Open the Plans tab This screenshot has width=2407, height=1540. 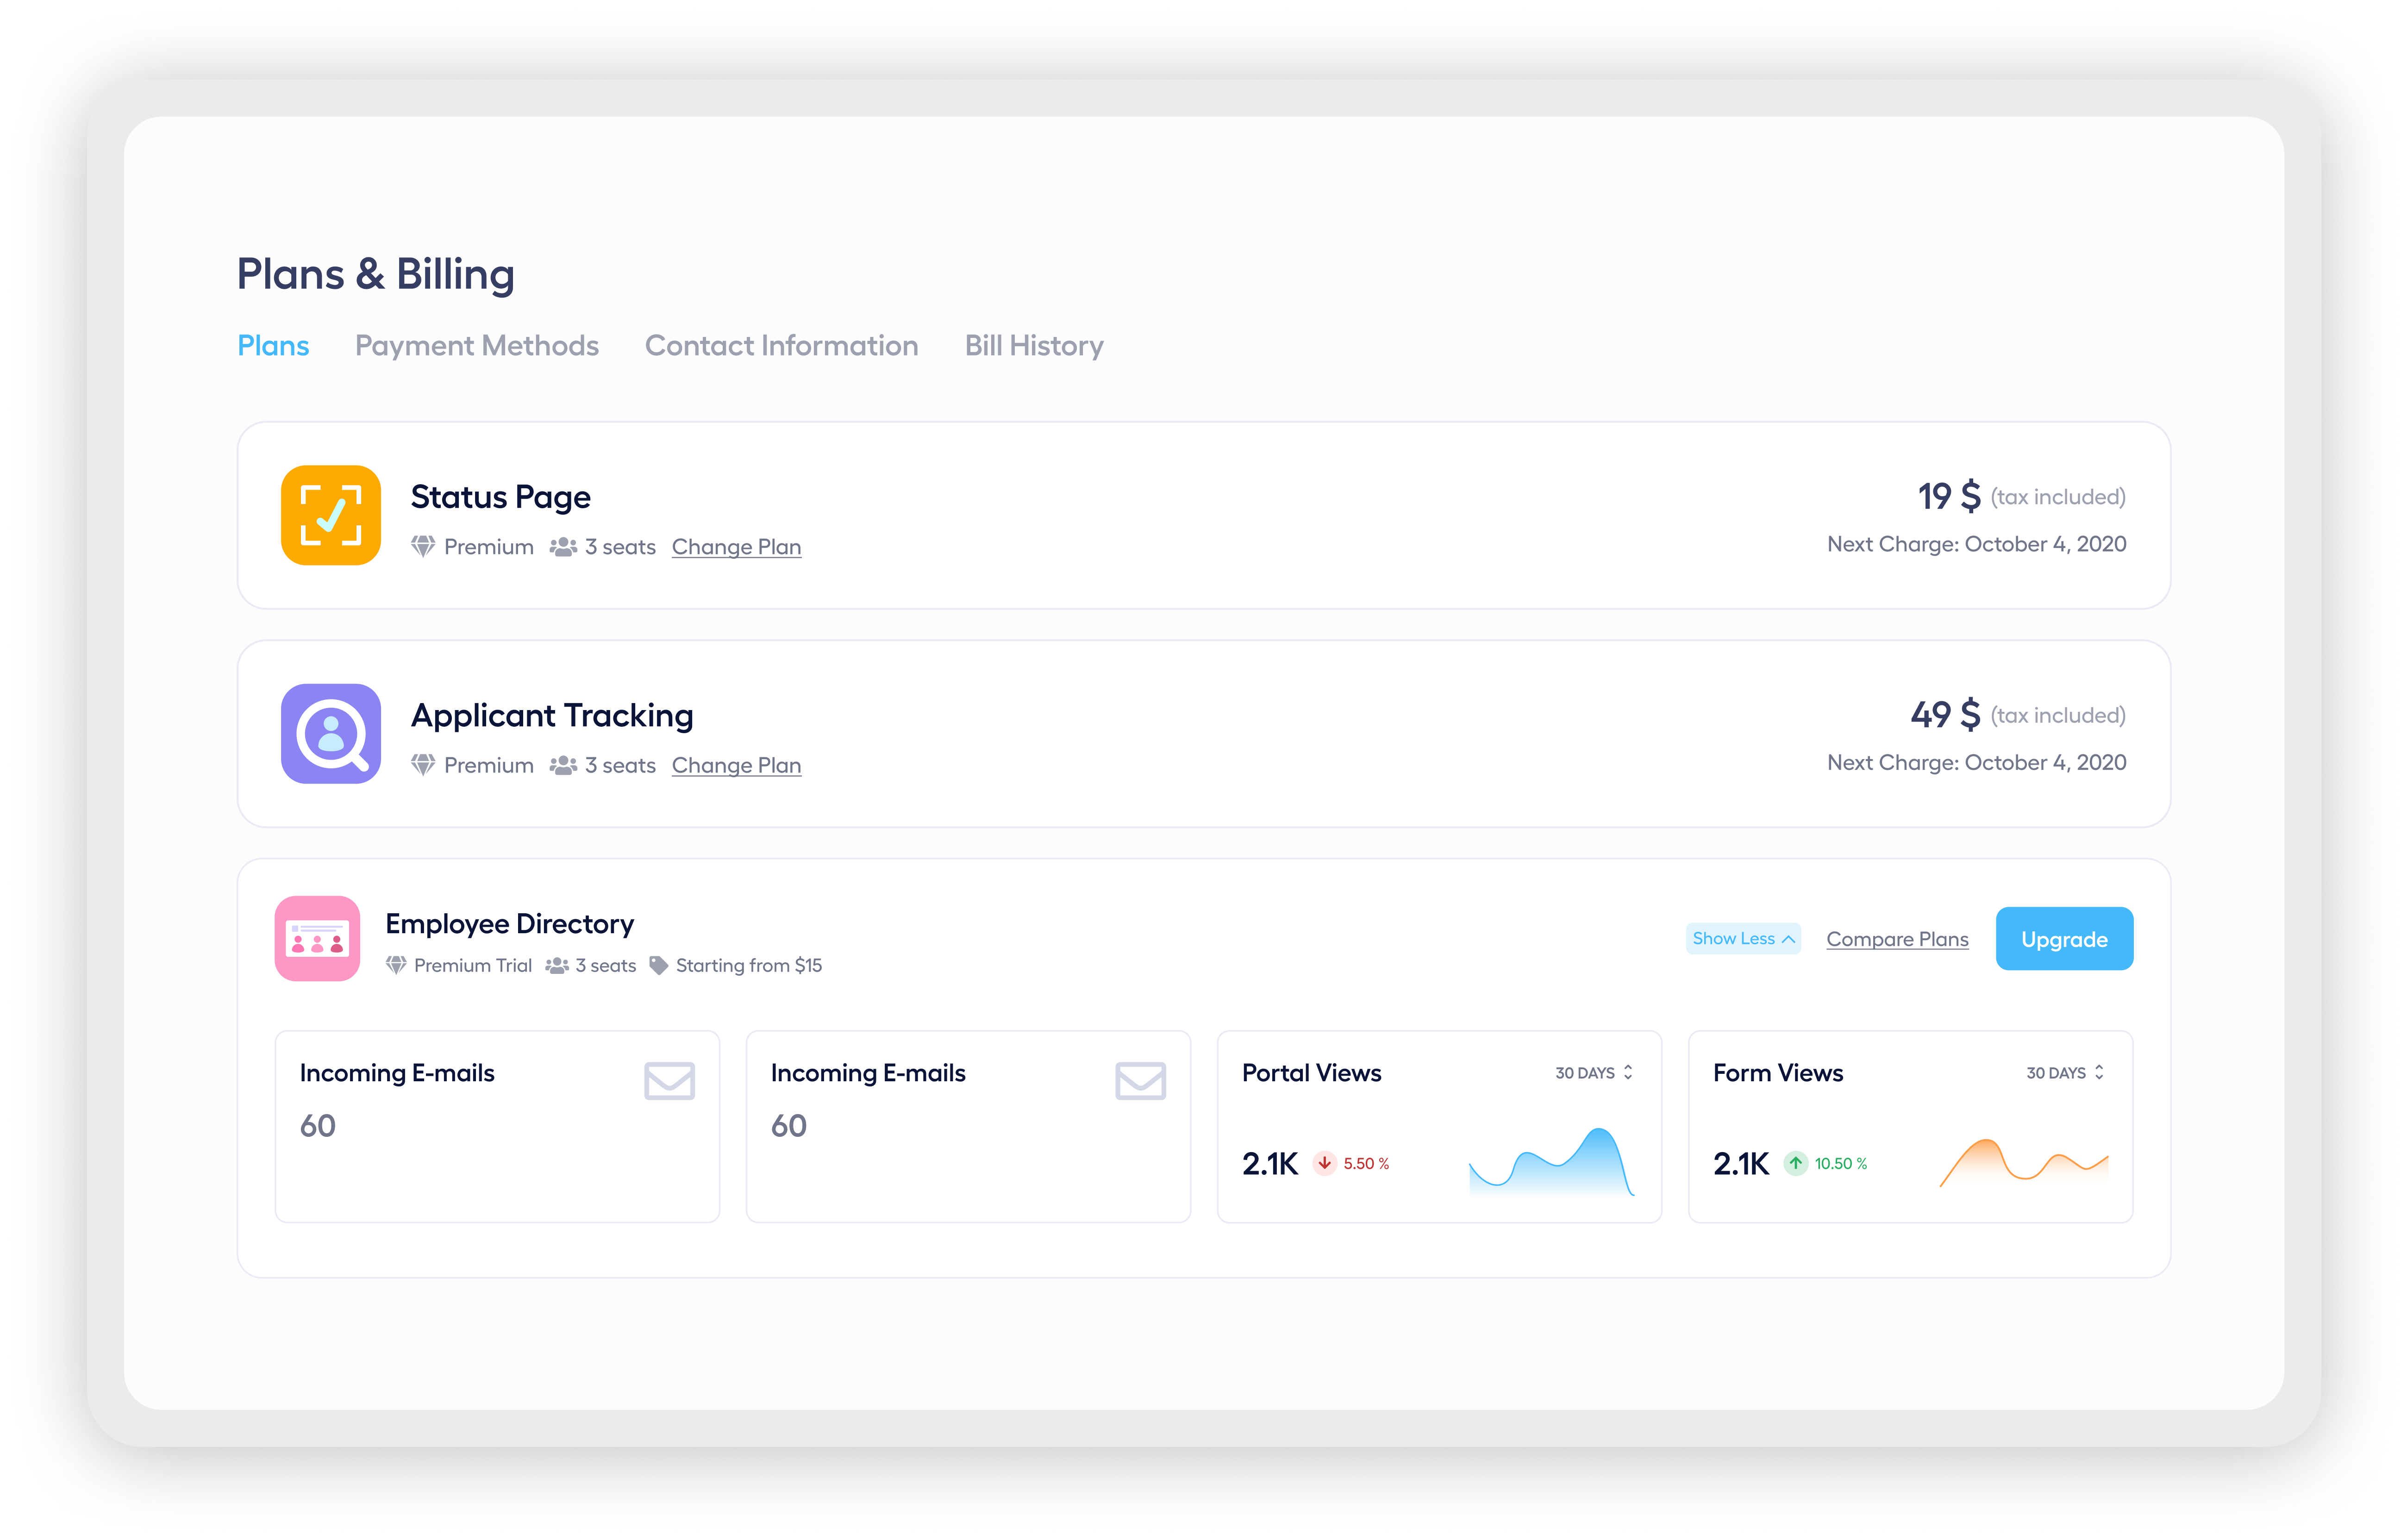point(273,345)
